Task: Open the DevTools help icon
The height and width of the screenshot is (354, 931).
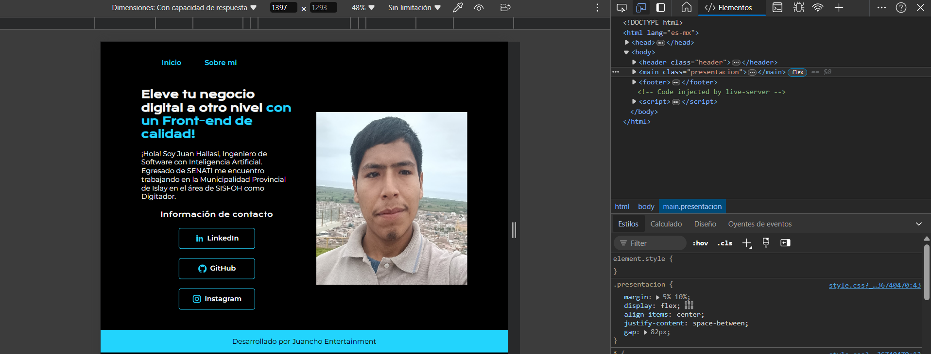Action: click(x=901, y=7)
